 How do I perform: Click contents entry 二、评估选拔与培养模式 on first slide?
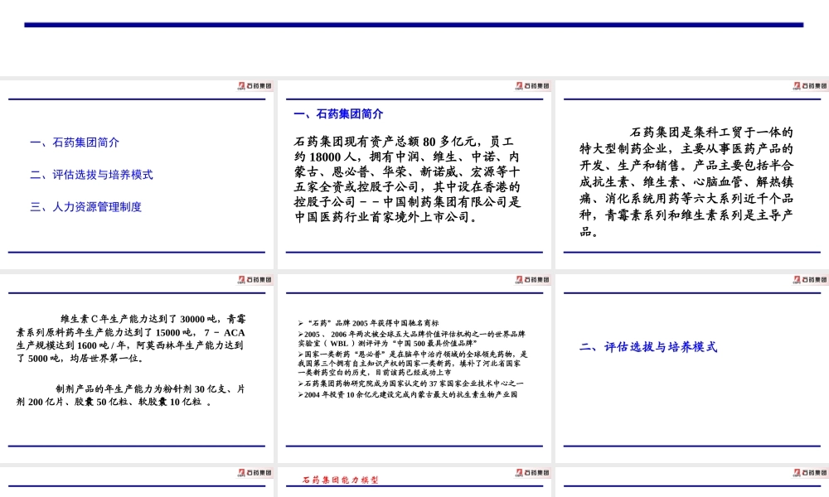tap(91, 175)
